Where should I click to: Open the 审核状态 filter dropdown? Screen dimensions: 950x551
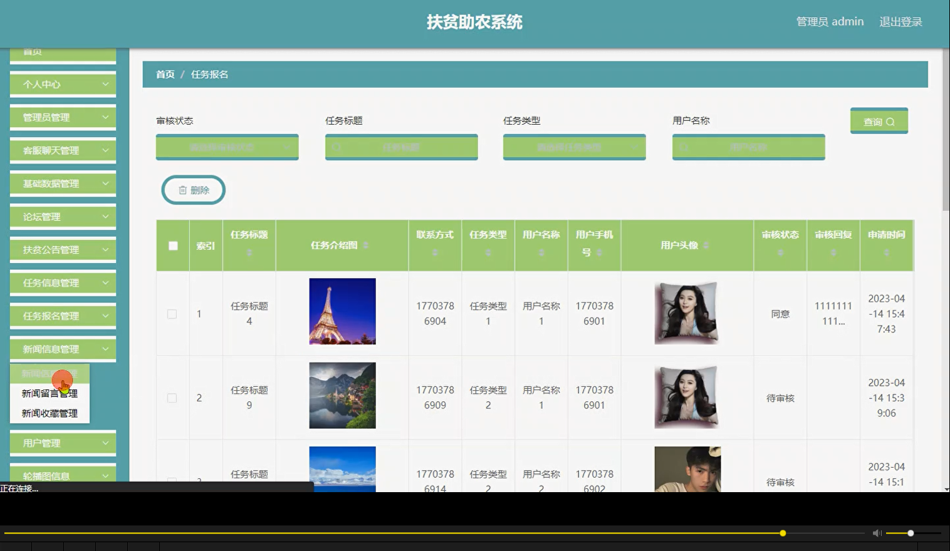click(x=227, y=147)
